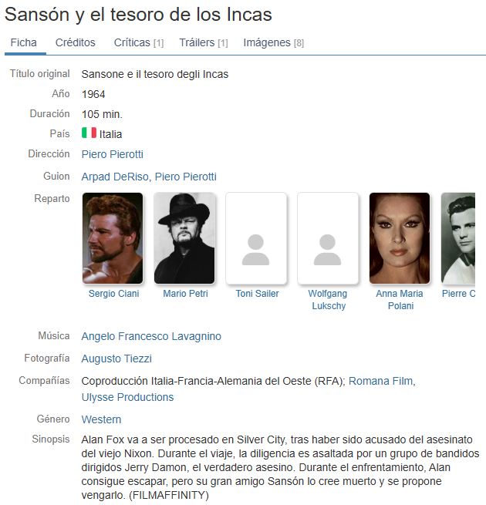
Task: Open Mario Petri cast photo
Action: pyautogui.click(x=184, y=238)
